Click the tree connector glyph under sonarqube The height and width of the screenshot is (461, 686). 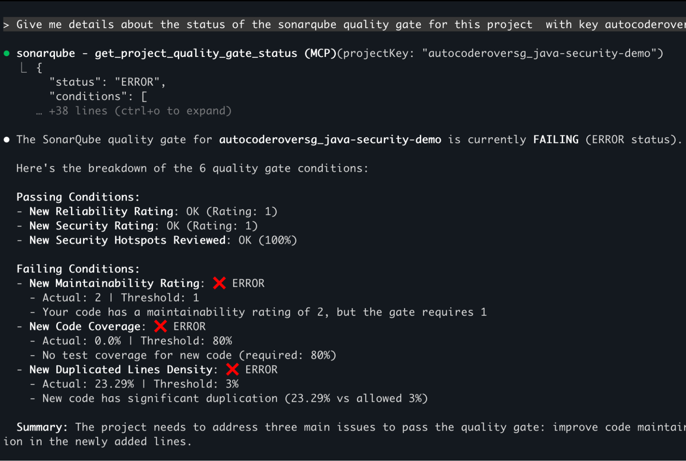(23, 68)
